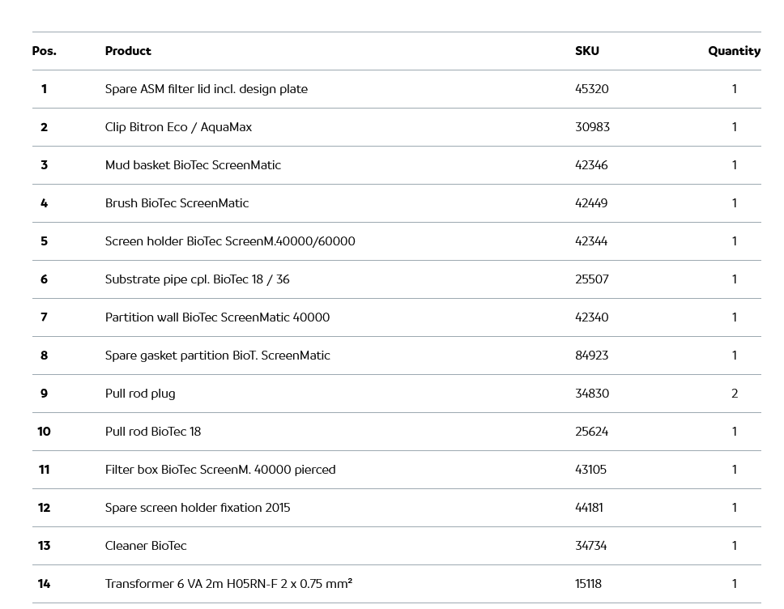This screenshot has height=609, width=784.
Task: Select Spare gasket partition product
Action: [x=217, y=356]
